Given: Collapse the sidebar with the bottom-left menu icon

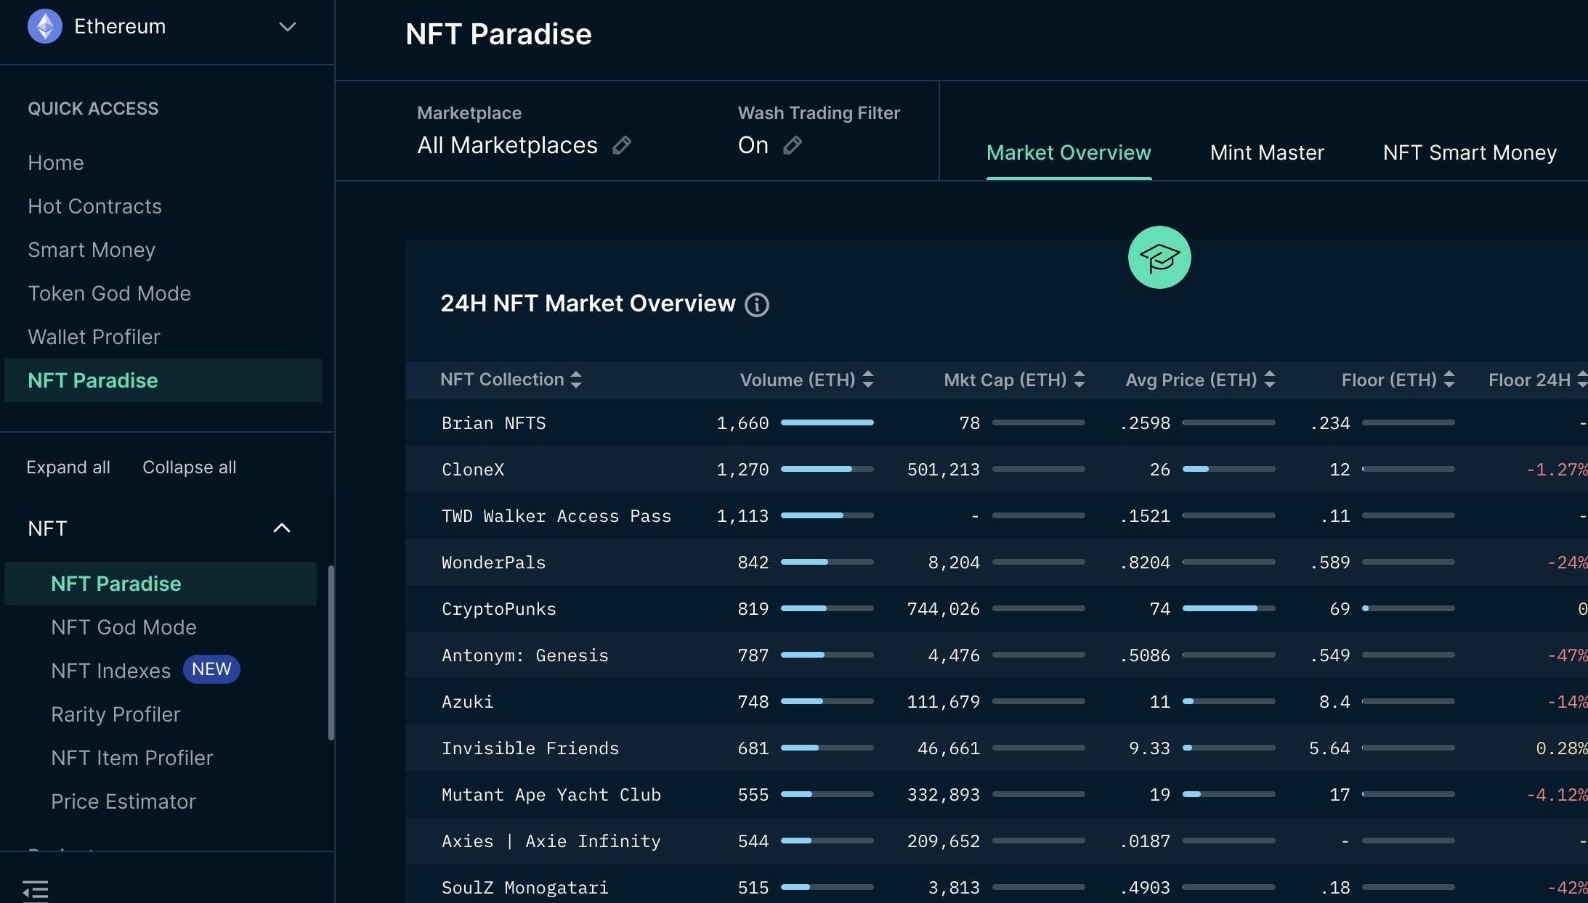Looking at the screenshot, I should point(35,890).
